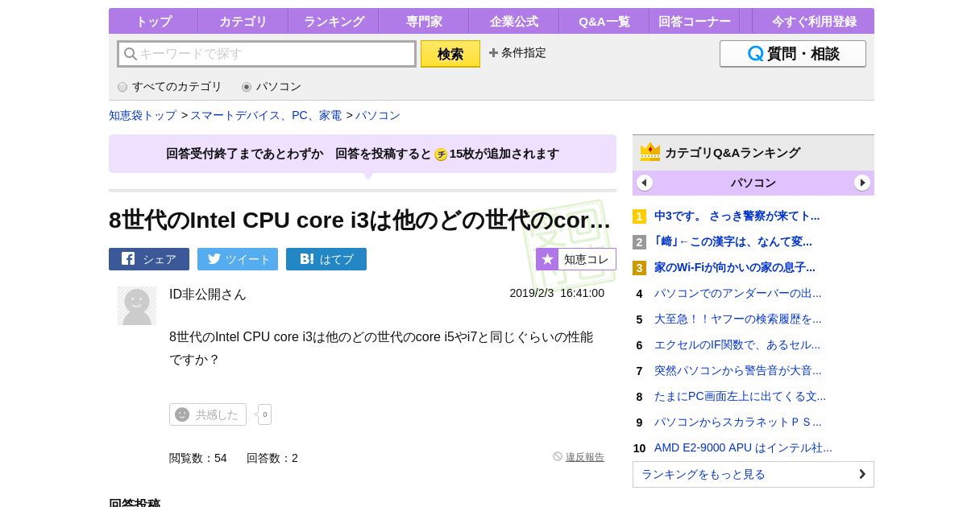
Task: Open the 企業公式 tab
Action: [514, 21]
